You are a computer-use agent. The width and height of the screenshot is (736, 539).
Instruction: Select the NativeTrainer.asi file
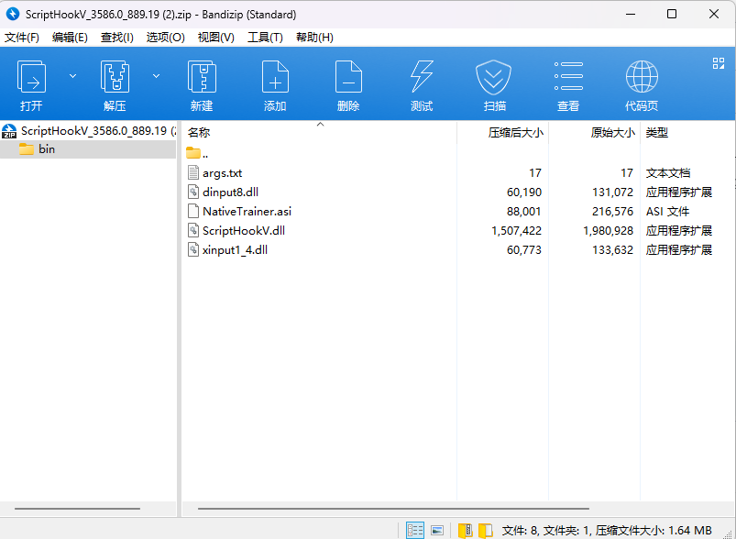pyautogui.click(x=247, y=212)
